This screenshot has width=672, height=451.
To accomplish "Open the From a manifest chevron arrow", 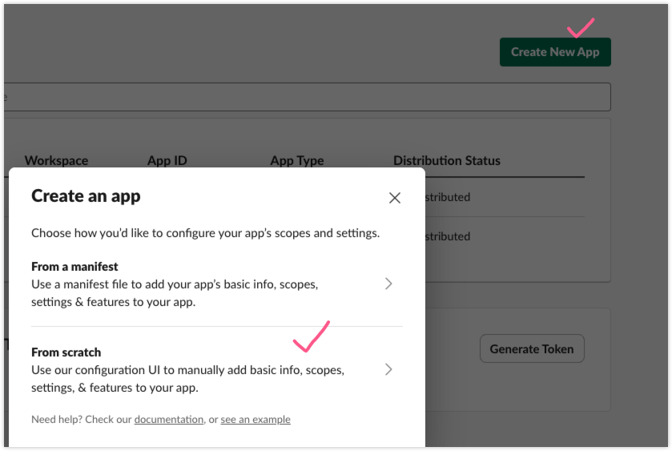I will [x=388, y=284].
